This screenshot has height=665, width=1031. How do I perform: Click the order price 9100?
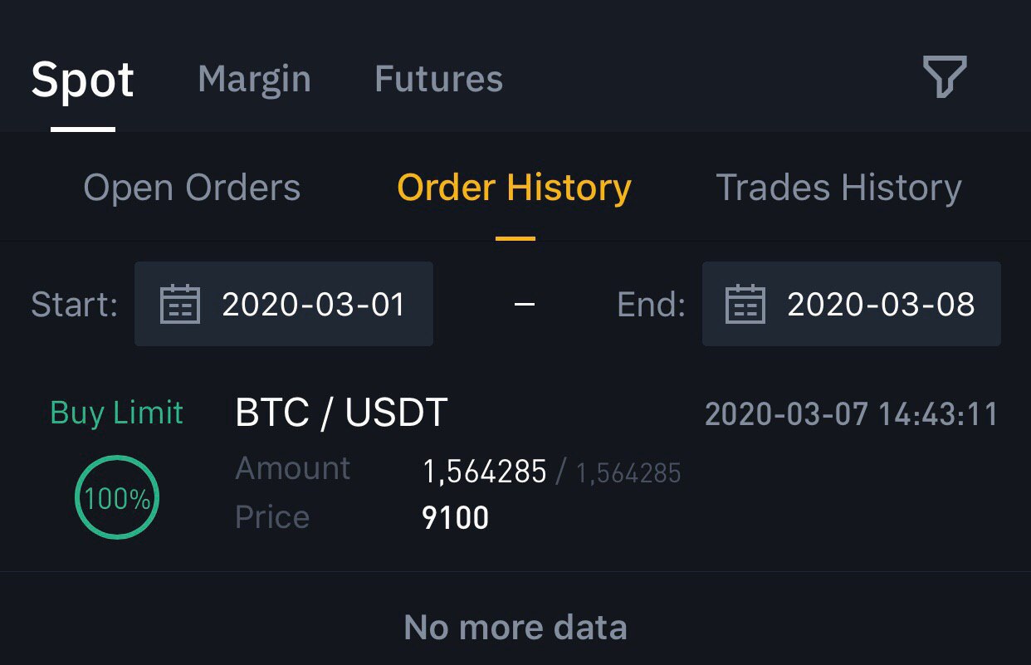tap(456, 519)
